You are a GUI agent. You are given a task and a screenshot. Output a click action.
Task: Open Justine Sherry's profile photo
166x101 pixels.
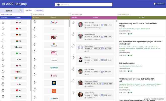point(80,94)
